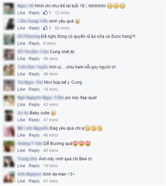Click the avatar beside 'pic này đẹp quá!'
166x186 pixels.
point(9,100)
